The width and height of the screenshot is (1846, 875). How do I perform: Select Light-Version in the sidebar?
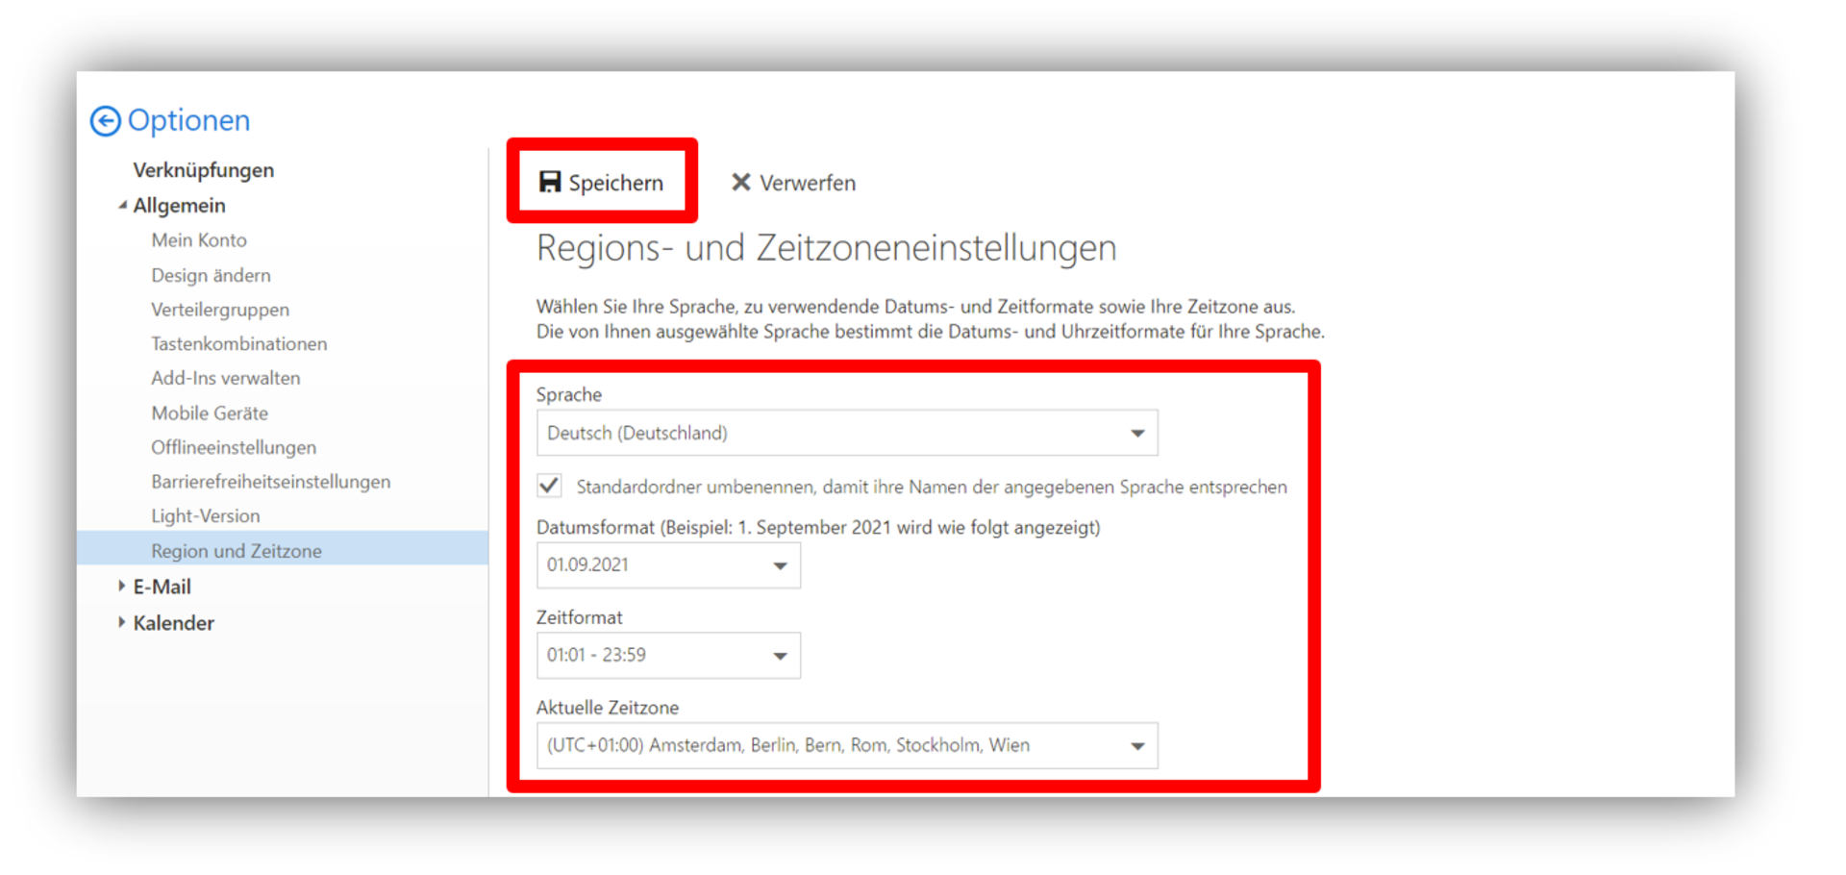coord(205,516)
